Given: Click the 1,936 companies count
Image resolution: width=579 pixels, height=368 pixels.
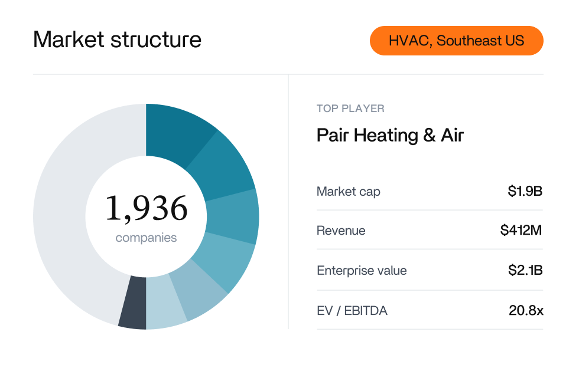Looking at the screenshot, I should [x=147, y=208].
